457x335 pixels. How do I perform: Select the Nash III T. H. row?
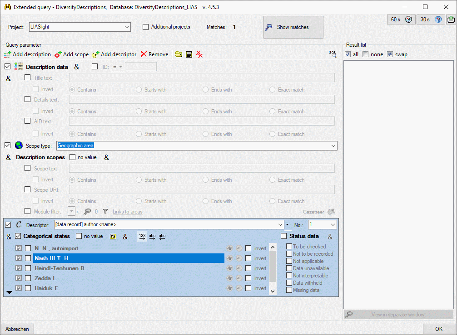129,258
